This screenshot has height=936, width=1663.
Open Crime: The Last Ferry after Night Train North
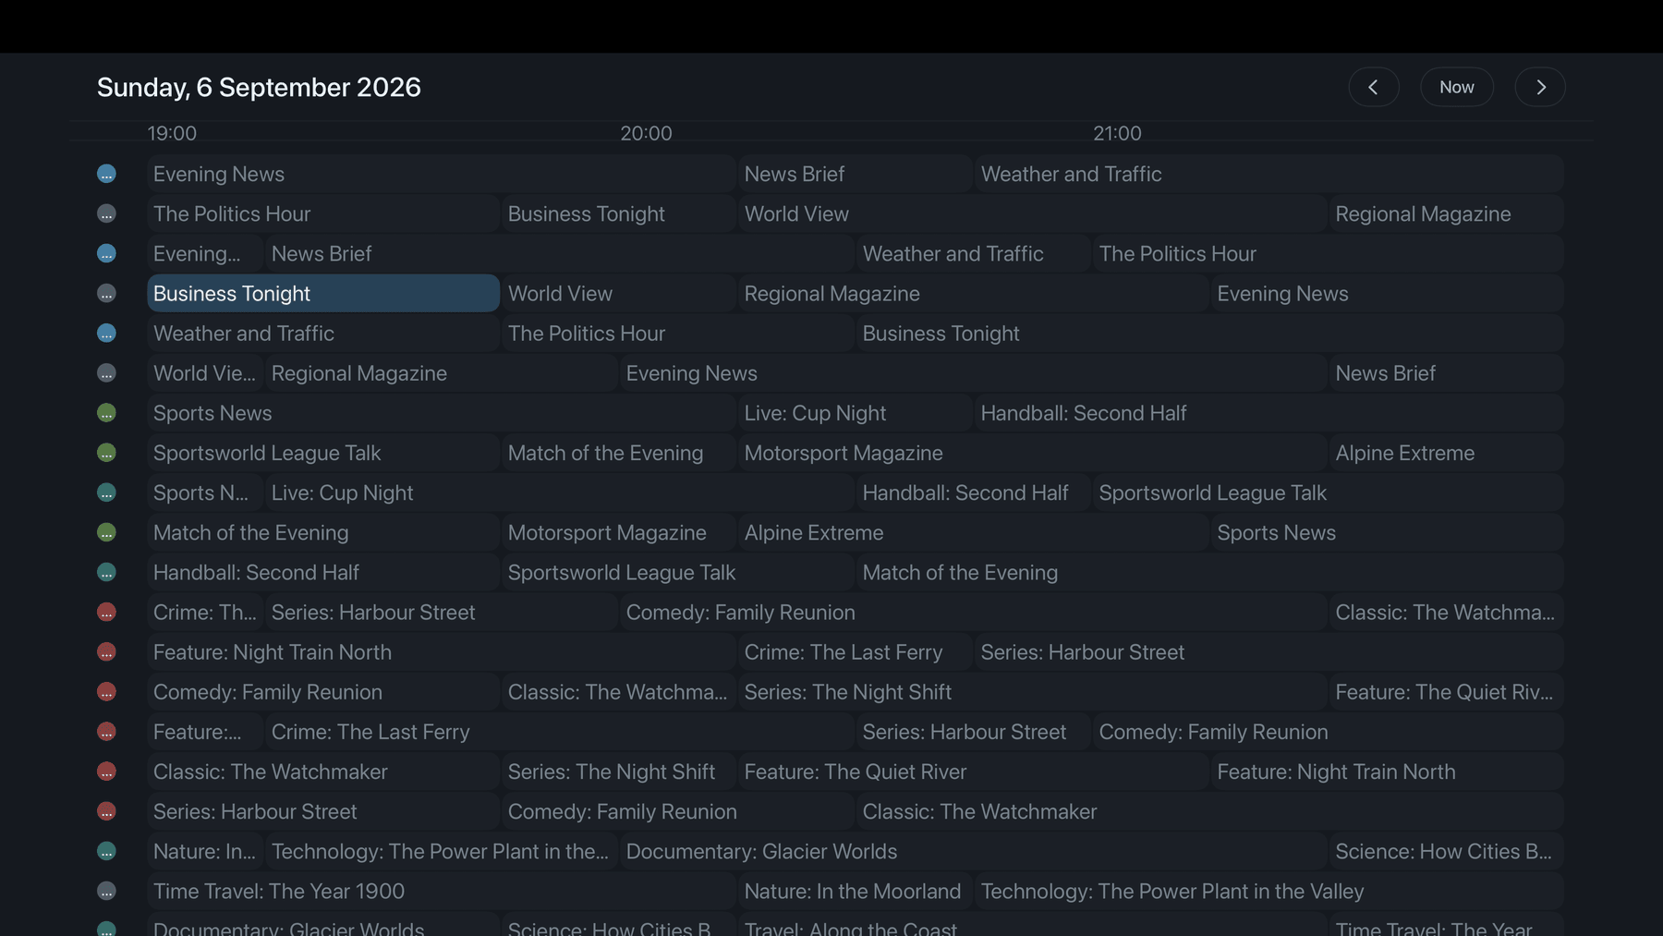coord(856,651)
